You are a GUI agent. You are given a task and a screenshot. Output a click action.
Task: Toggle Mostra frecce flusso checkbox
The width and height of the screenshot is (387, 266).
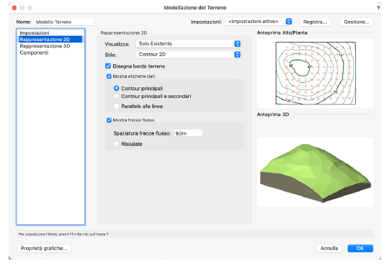pyautogui.click(x=109, y=120)
